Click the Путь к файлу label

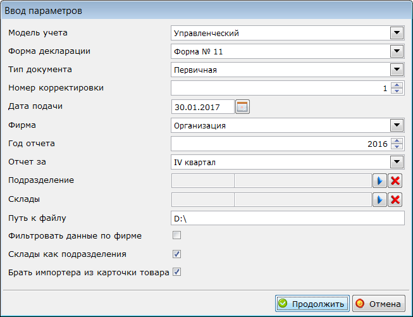coord(37,218)
